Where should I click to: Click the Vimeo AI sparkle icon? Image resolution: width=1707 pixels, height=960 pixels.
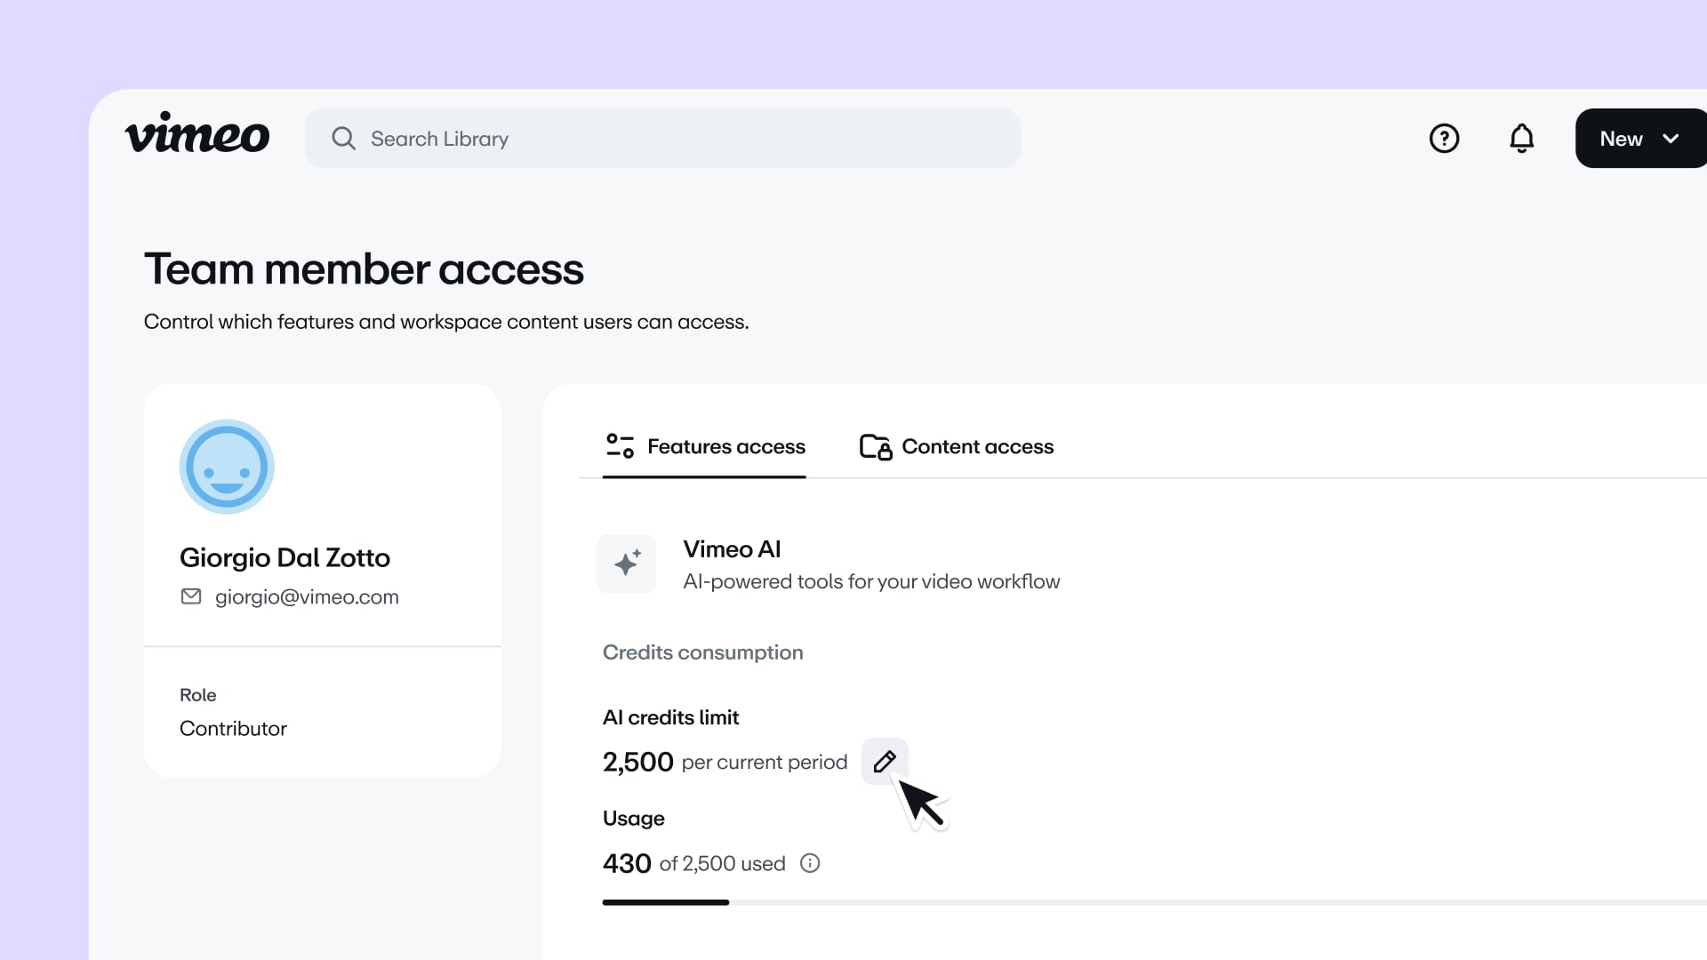click(627, 564)
